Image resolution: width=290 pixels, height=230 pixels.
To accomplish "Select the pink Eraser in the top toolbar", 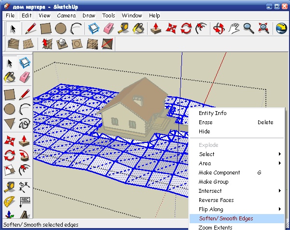I will click(109, 29).
